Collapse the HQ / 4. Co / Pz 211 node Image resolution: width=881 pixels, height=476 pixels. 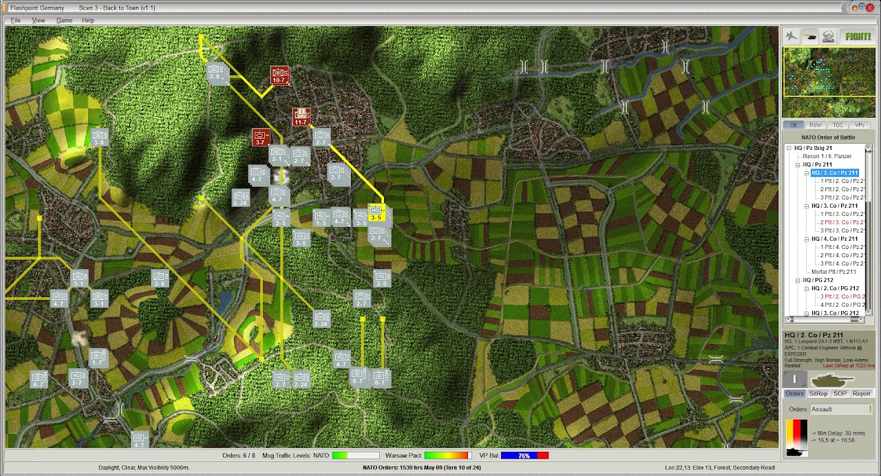click(x=807, y=239)
